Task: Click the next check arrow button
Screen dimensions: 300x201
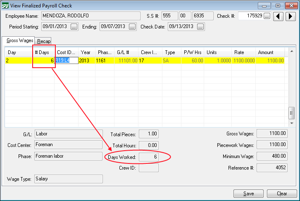Action: pos(290,16)
